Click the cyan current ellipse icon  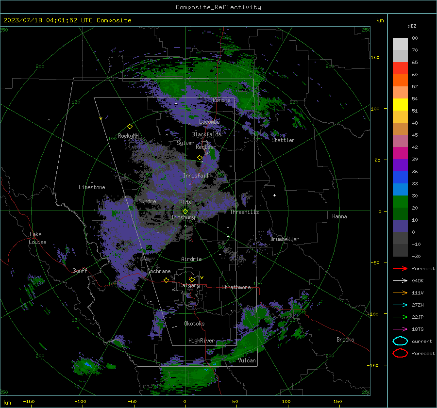(400, 341)
